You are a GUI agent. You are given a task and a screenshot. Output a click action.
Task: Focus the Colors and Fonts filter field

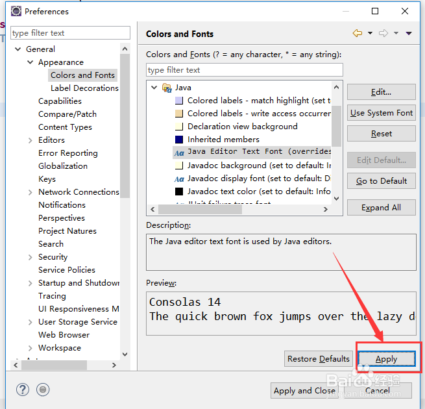point(244,70)
